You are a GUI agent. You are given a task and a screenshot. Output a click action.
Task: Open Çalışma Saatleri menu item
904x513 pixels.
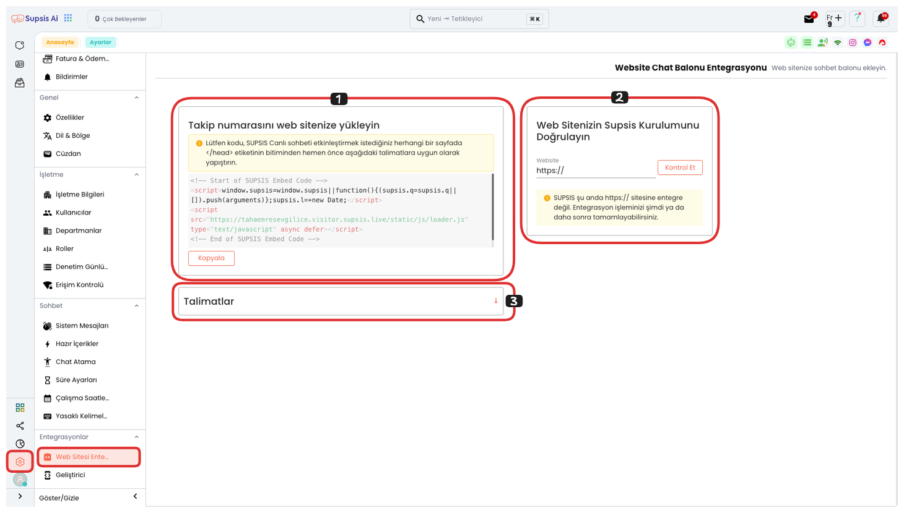[x=90, y=398]
